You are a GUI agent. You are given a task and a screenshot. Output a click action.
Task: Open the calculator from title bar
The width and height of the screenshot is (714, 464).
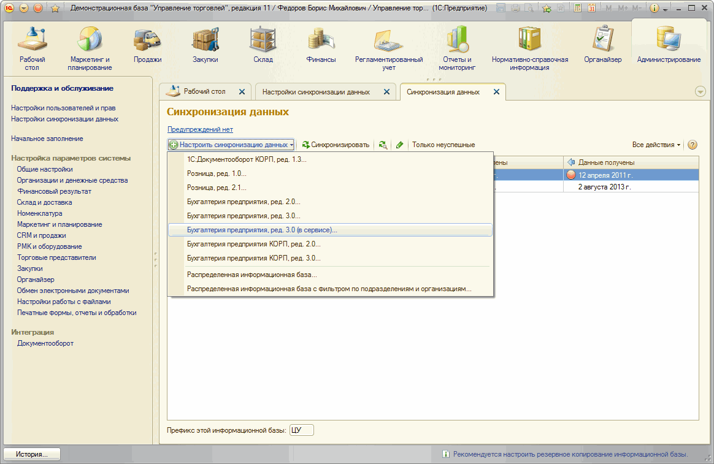pos(578,8)
